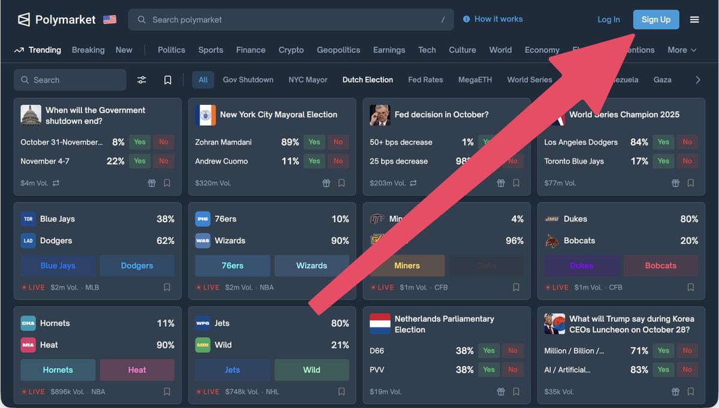This screenshot has width=719, height=408.
Task: Click the Dukes bet button
Action: [x=582, y=265]
